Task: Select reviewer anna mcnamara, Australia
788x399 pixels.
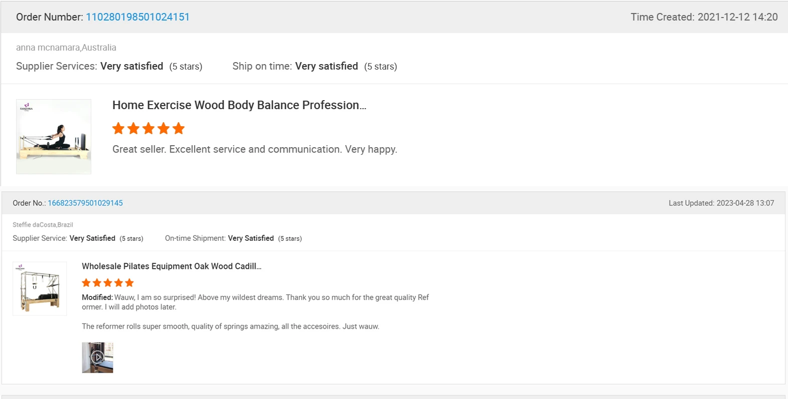Action: coord(66,48)
